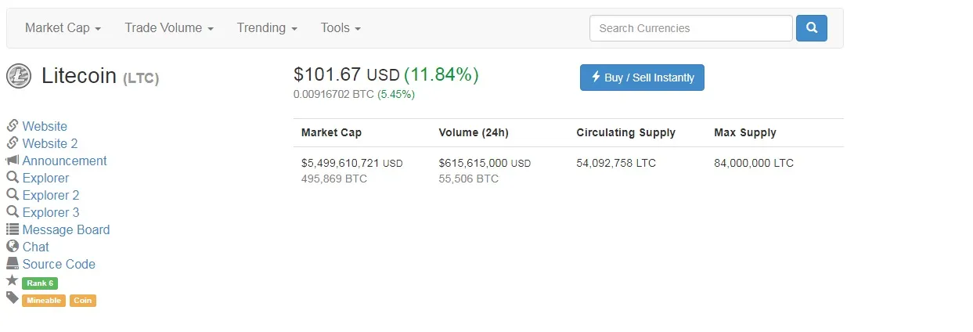Visit the Website link
Screen dimensions: 973x332
45,126
